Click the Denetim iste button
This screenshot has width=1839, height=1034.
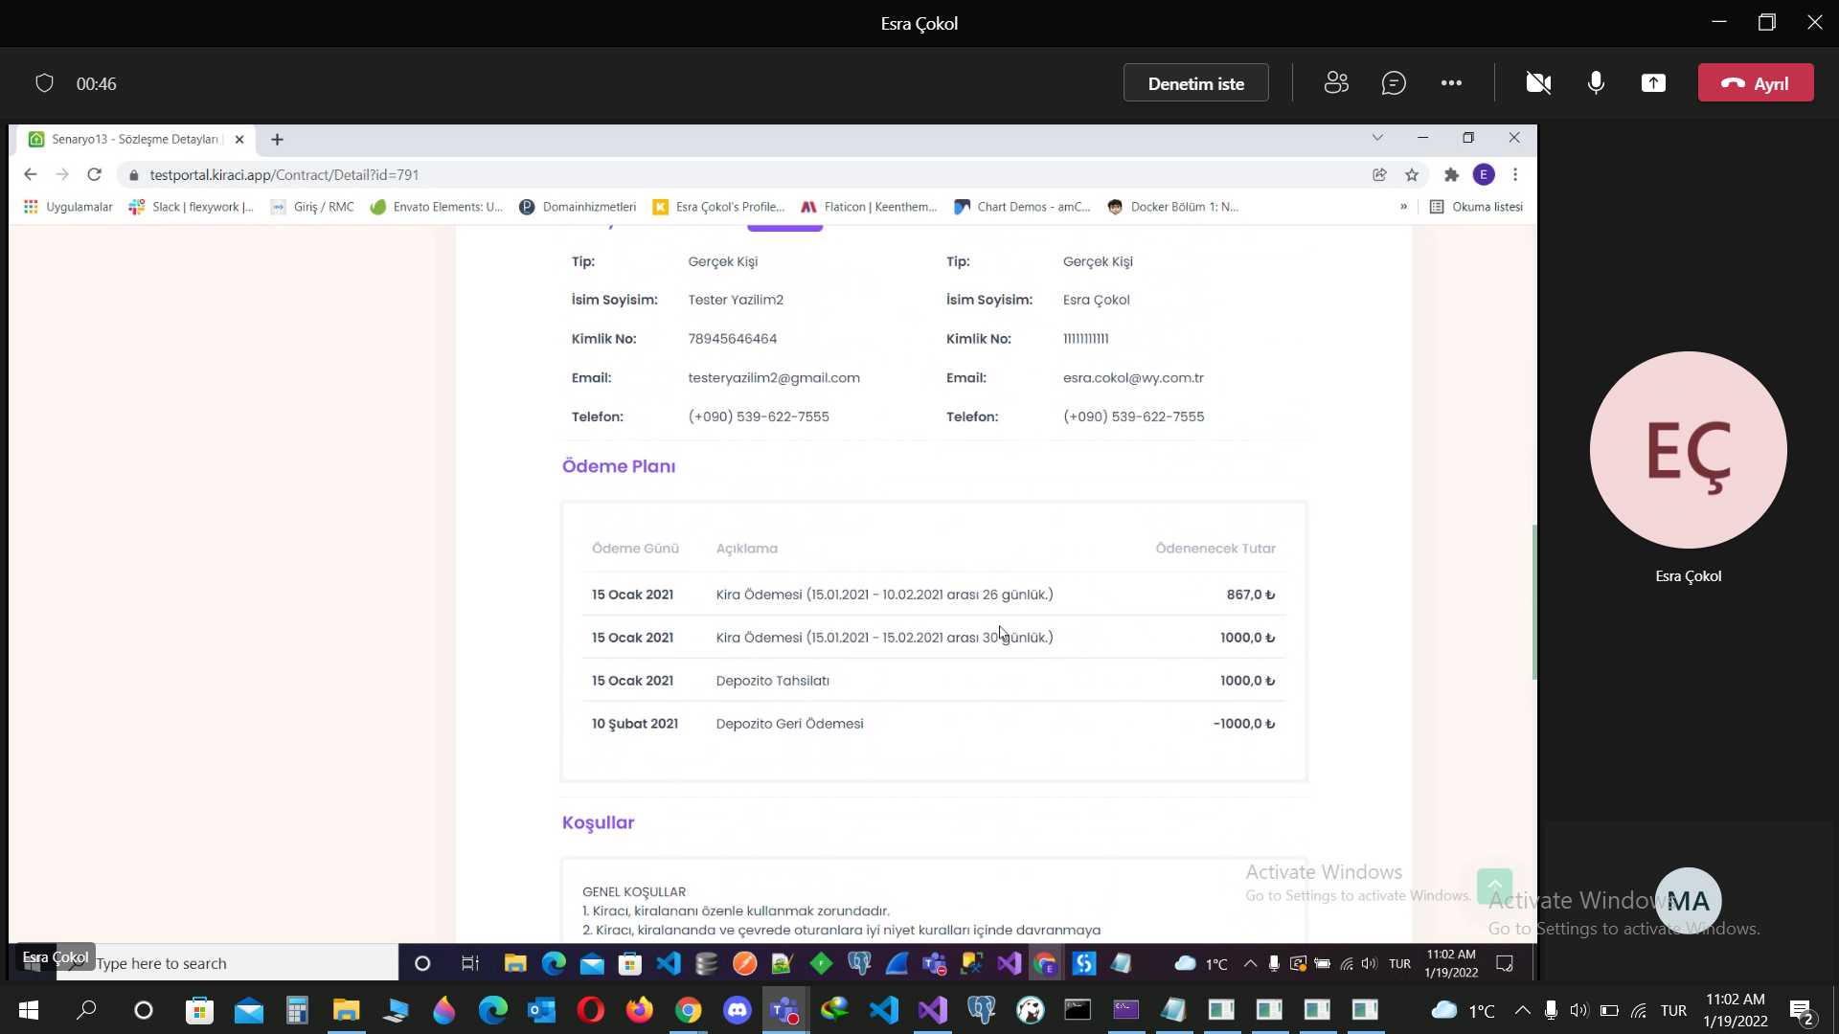point(1195,83)
